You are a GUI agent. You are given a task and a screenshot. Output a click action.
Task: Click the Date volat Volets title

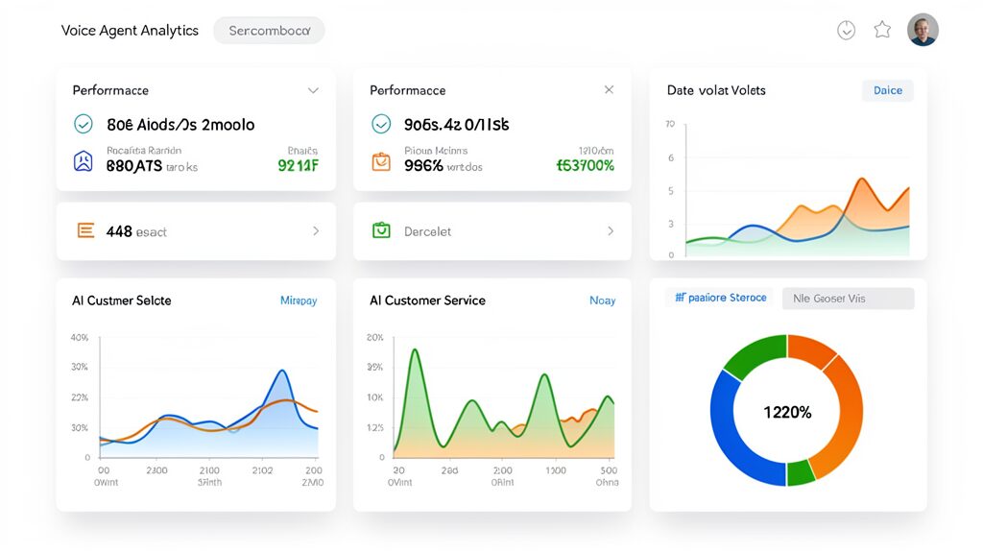coord(716,90)
